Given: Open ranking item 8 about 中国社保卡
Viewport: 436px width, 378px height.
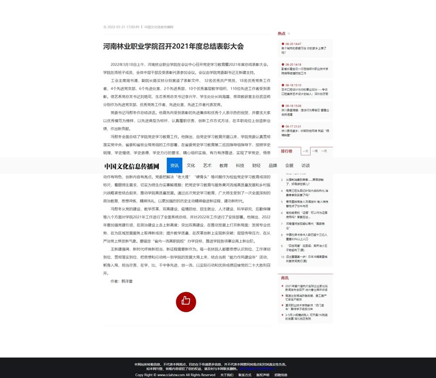Looking at the screenshot, I should (x=306, y=237).
